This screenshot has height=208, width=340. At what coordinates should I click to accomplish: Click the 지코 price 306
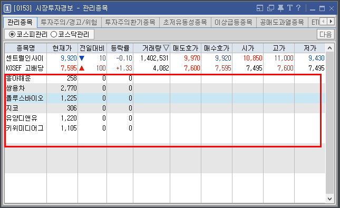[72, 108]
